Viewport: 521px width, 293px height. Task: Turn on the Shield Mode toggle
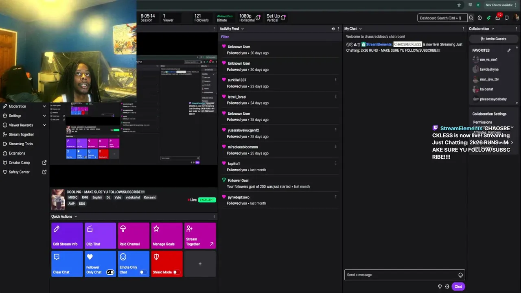pyautogui.click(x=176, y=272)
